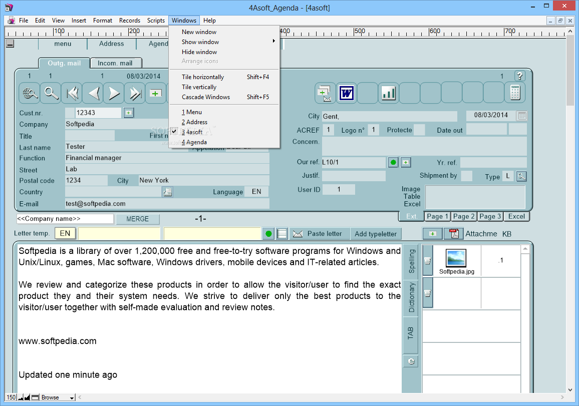Click Paste letter button
The image size is (579, 406).
click(x=320, y=234)
